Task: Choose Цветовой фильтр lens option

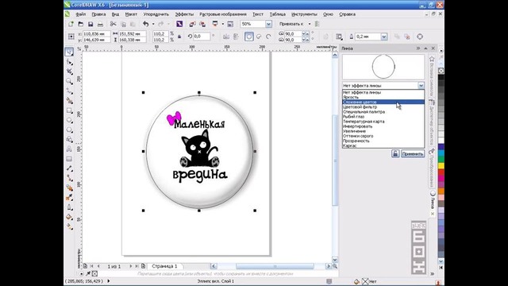Action: (x=383, y=106)
